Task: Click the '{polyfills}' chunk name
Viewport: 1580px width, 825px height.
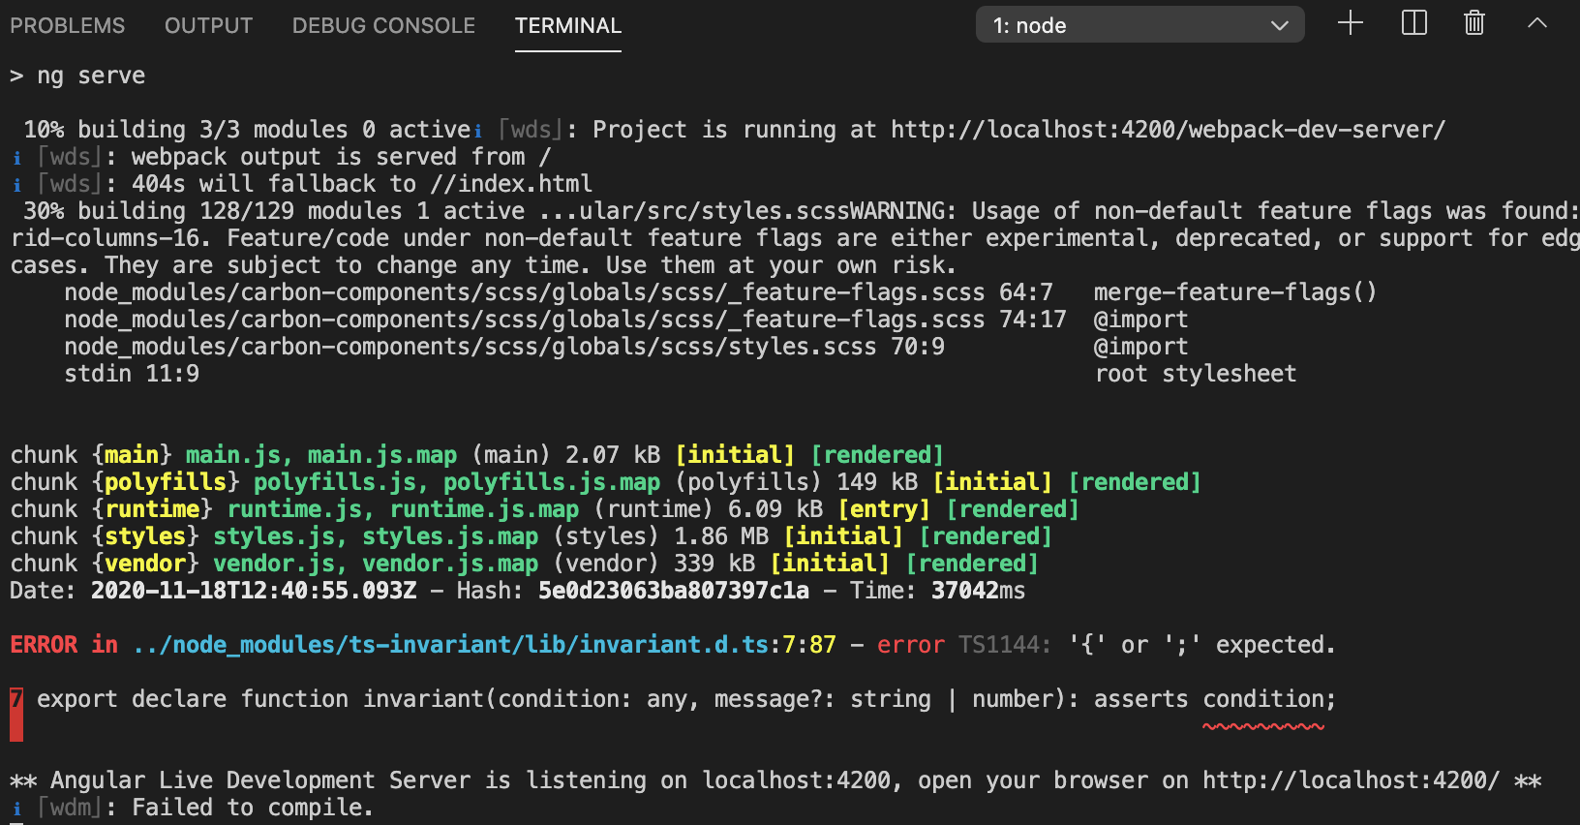Action: tap(166, 482)
